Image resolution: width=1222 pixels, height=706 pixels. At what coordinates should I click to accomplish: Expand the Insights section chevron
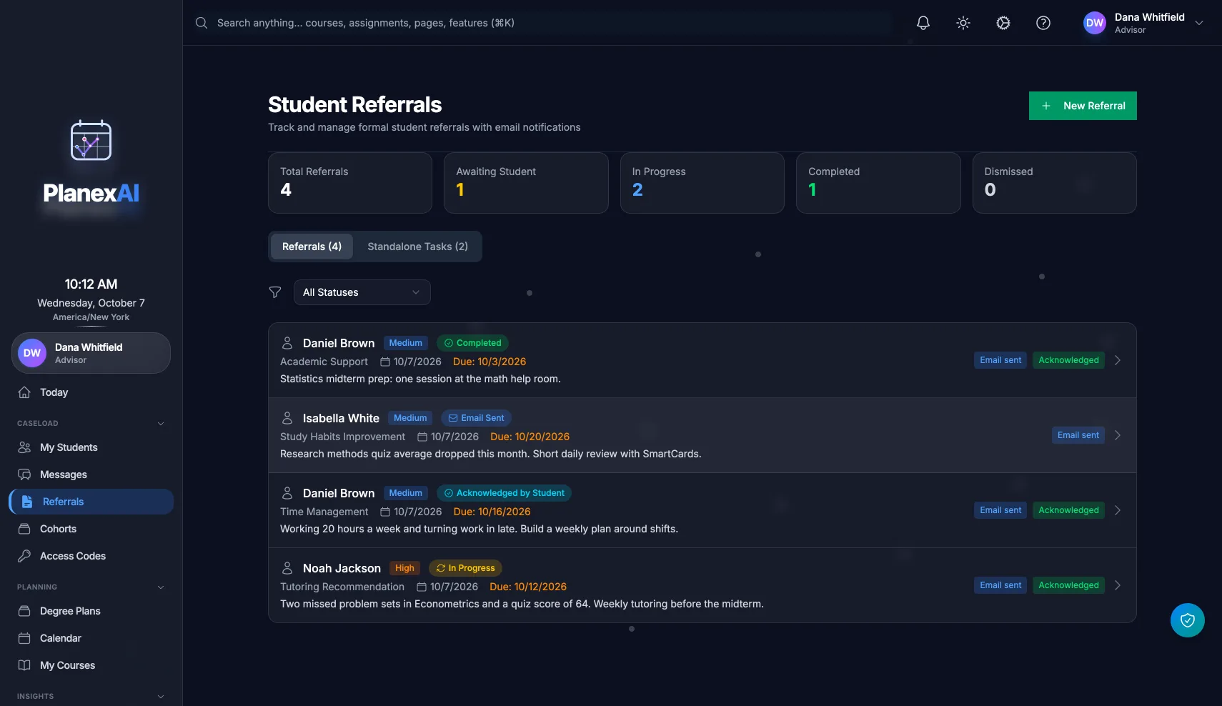(x=161, y=697)
